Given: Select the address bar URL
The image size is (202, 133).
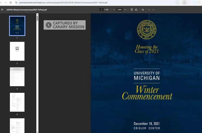Looking at the screenshot, I should tap(63, 3).
